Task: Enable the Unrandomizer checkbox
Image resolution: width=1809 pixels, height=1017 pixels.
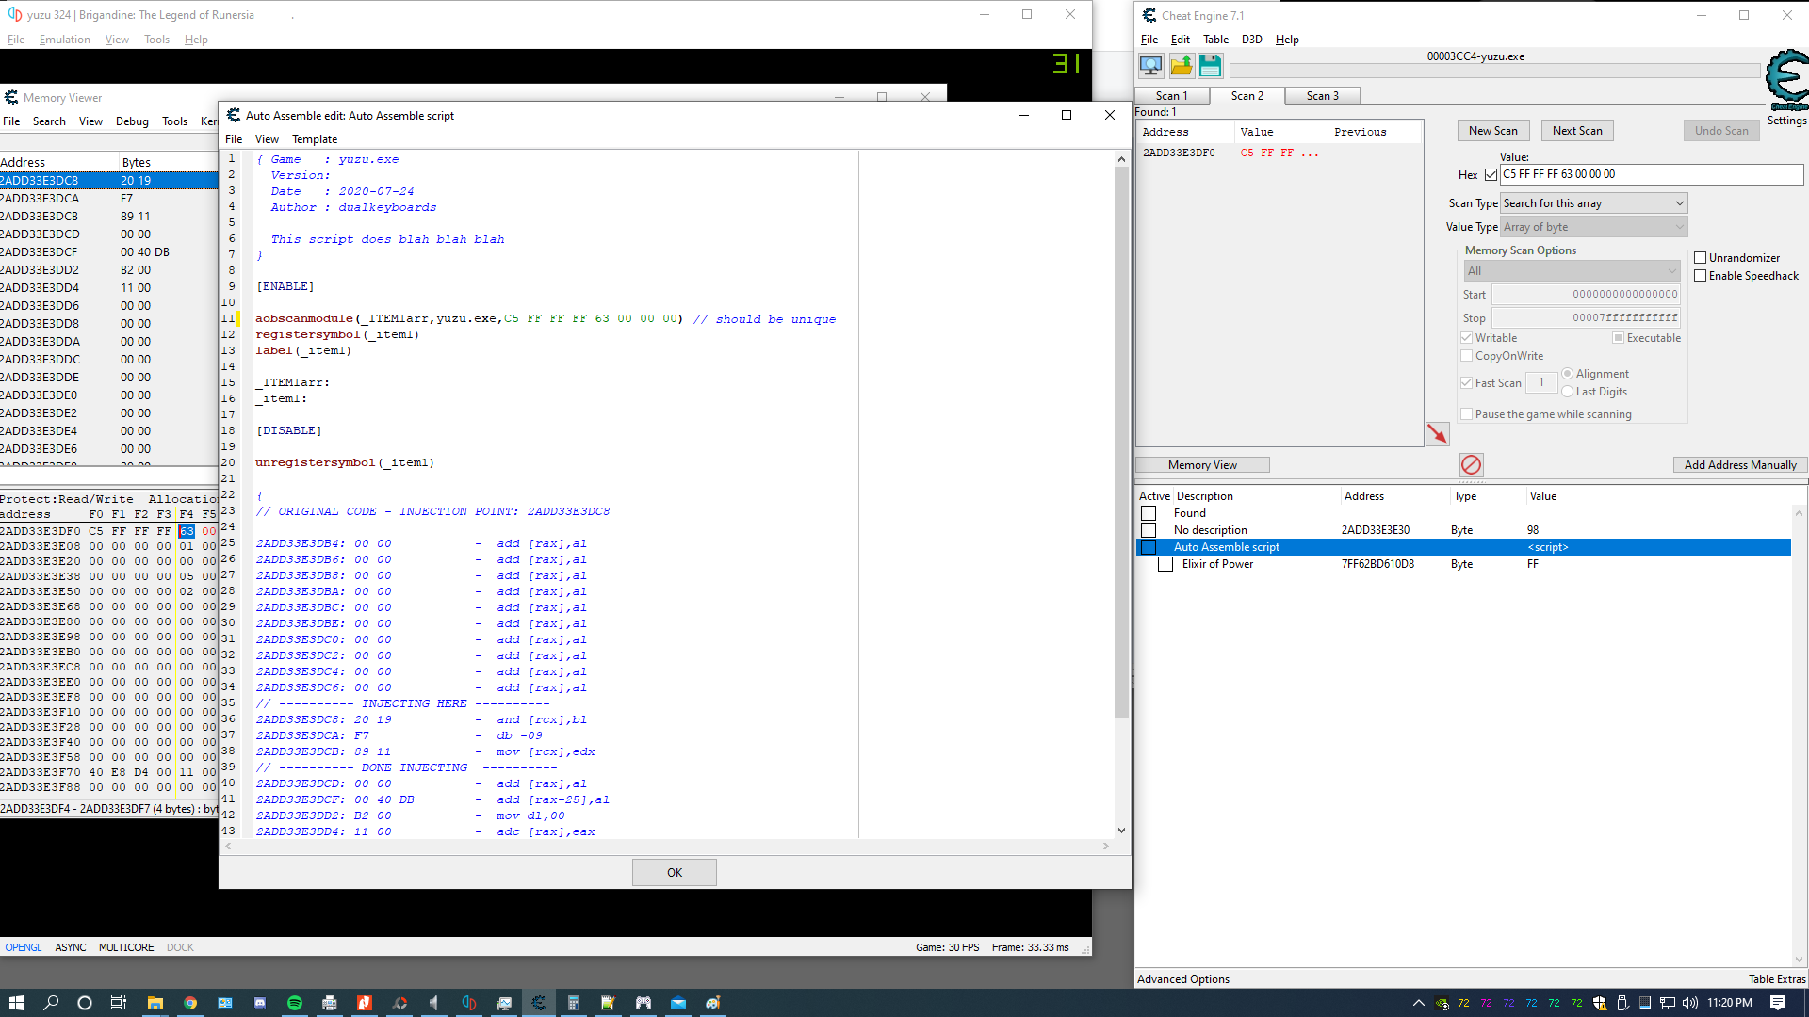Action: 1701,258
